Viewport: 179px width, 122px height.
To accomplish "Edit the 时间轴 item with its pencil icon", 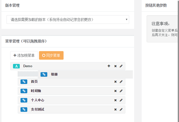I will click(121, 91).
